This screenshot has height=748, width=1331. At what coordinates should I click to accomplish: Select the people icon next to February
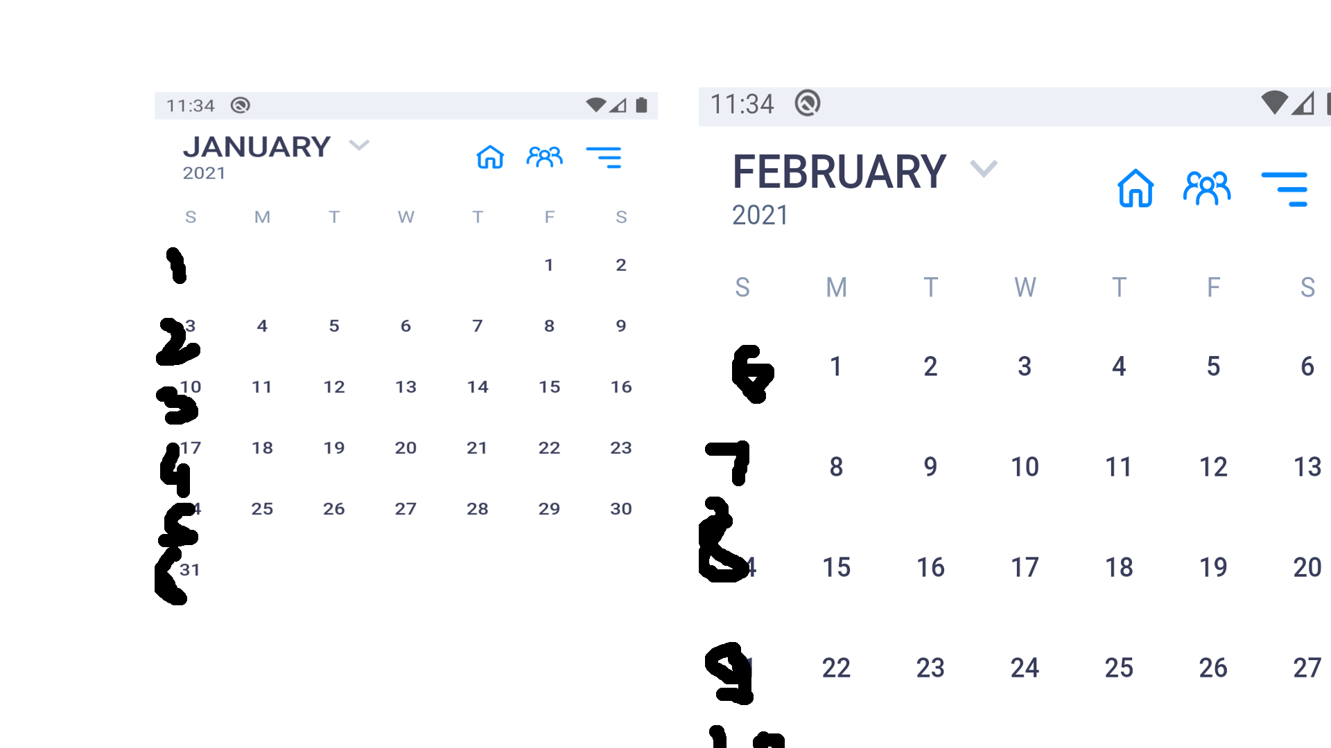pos(1207,188)
